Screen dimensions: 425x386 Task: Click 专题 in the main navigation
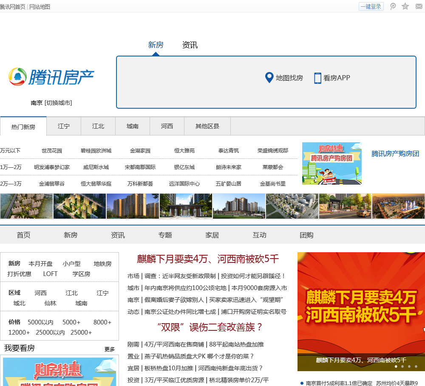click(165, 235)
